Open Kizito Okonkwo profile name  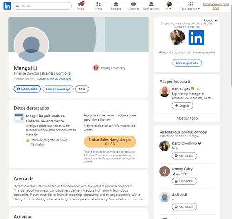coord(184,143)
